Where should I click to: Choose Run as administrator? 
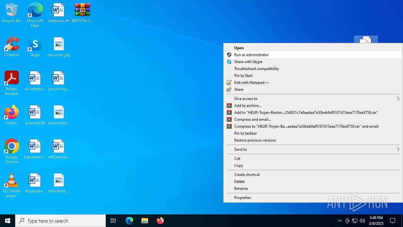pyautogui.click(x=313, y=55)
